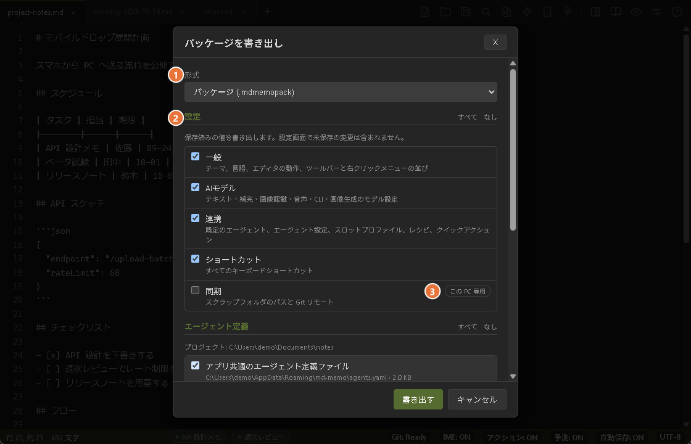Click the dialog scrollbar up arrow

(513, 64)
